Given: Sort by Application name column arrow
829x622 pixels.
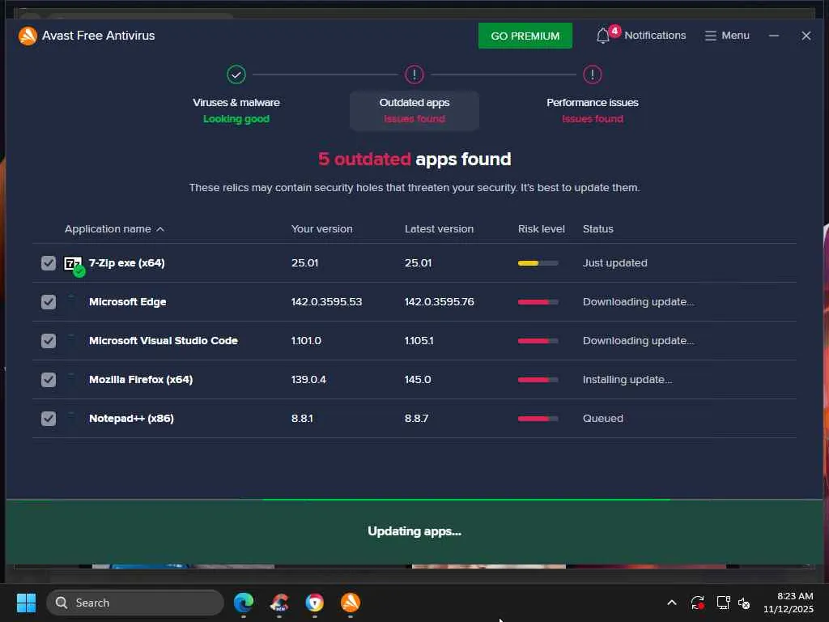Looking at the screenshot, I should point(160,229).
